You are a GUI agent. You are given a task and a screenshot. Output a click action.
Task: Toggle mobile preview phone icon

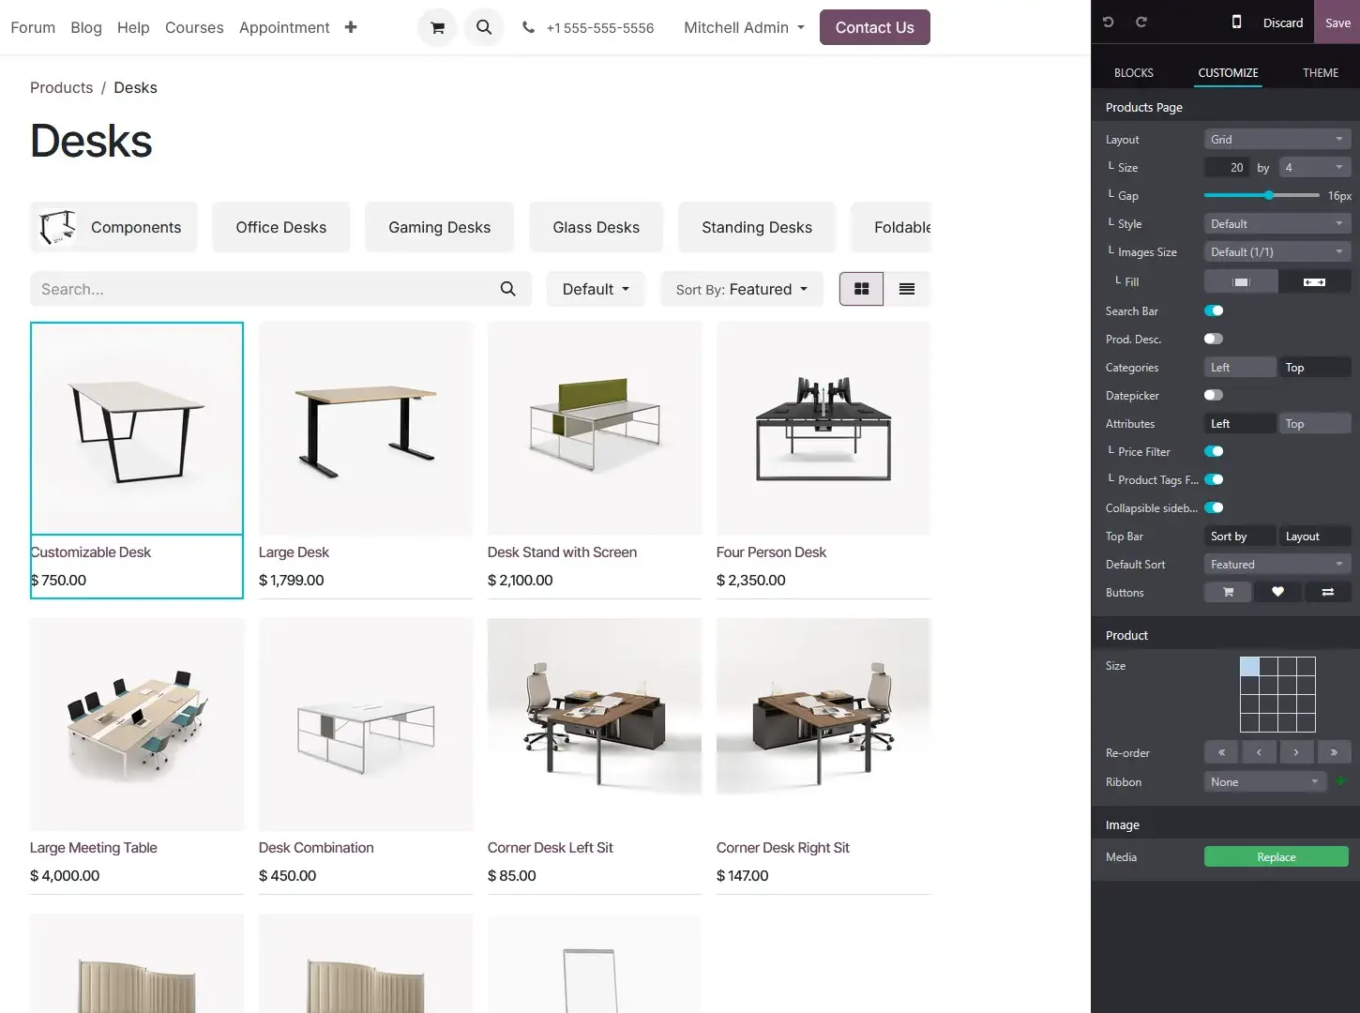coord(1236,22)
